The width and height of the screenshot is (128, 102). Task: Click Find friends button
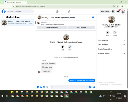coord(105,11)
